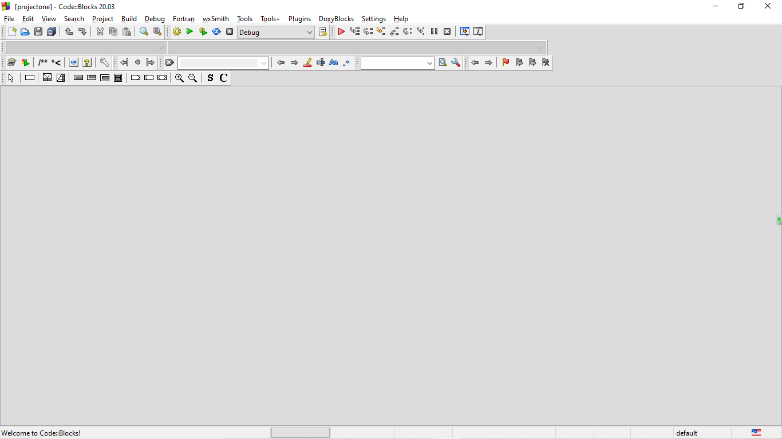Show the select target dialog icon

point(323,32)
